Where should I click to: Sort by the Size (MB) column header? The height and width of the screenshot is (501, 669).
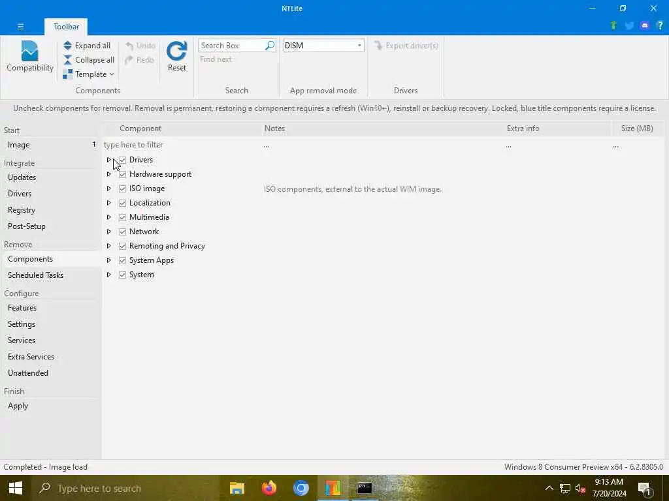coord(638,129)
